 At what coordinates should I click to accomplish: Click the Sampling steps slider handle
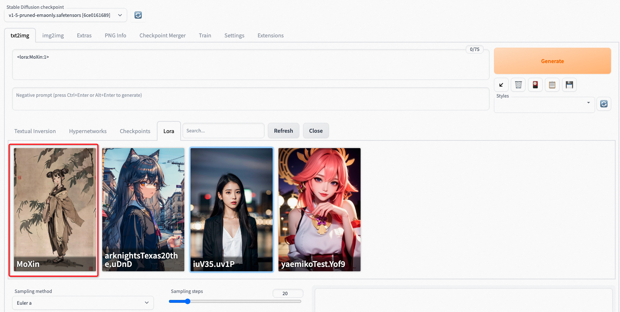tap(188, 301)
